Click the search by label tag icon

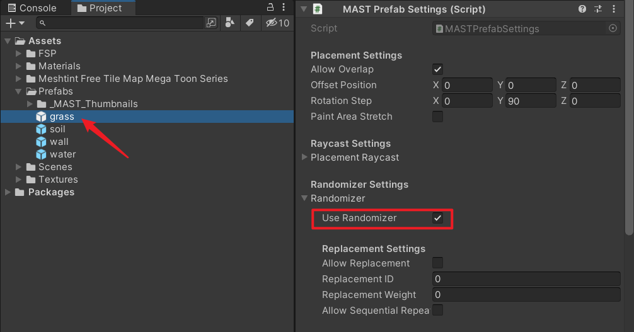[x=249, y=23]
